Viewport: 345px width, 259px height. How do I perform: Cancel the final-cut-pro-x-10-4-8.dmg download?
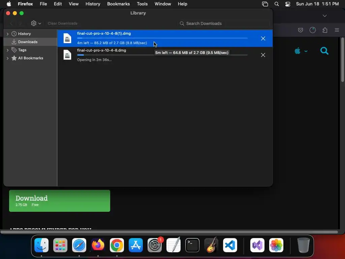click(263, 55)
